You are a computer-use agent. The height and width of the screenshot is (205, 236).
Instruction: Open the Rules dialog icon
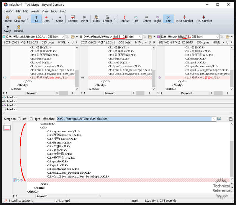pyautogui.click(x=96, y=18)
